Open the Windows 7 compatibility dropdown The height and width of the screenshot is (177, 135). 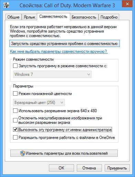coord(52,74)
